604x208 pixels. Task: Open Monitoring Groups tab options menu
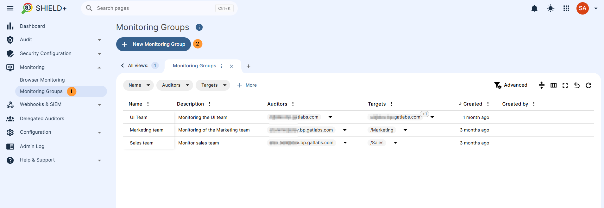click(x=222, y=66)
